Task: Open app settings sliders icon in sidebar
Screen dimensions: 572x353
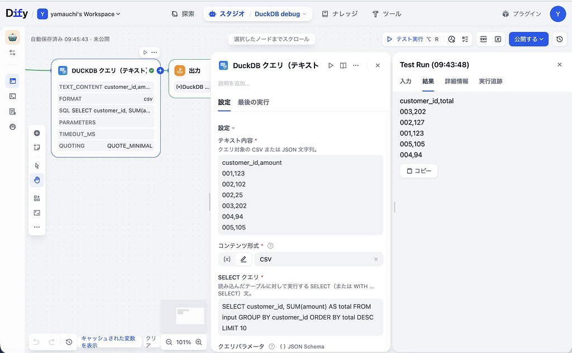Action: [x=12, y=53]
